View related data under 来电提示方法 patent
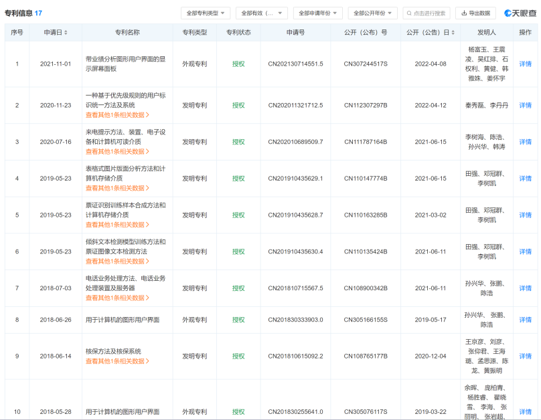This screenshot has height=420, width=541. (117, 151)
